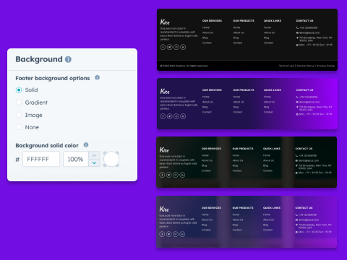Click the email icon in the solid black footer
The width and height of the screenshot is (347, 260).
click(297, 32)
